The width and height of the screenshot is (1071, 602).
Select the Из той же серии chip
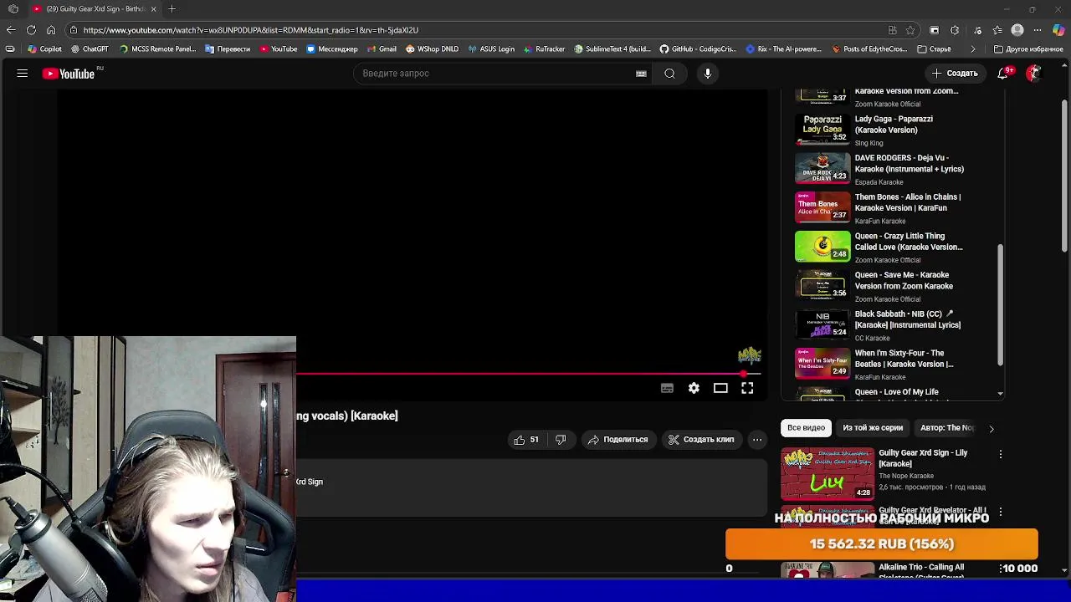873,428
